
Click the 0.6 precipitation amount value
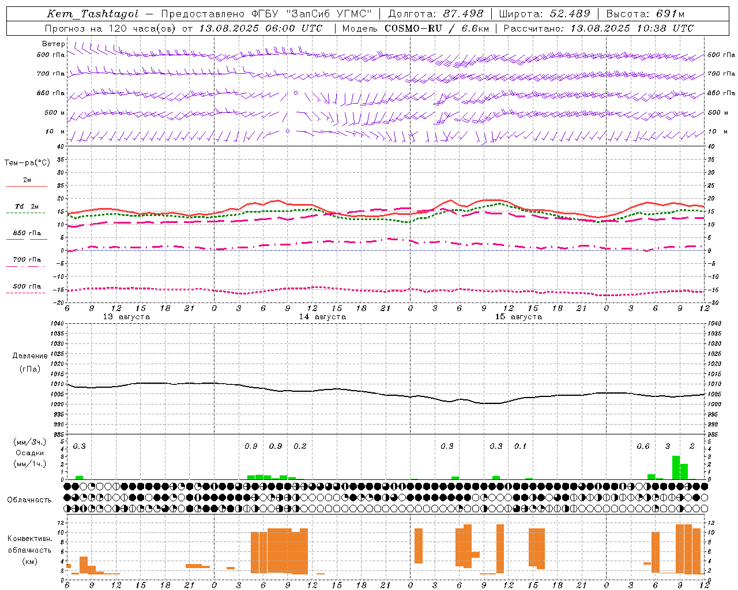point(643,446)
